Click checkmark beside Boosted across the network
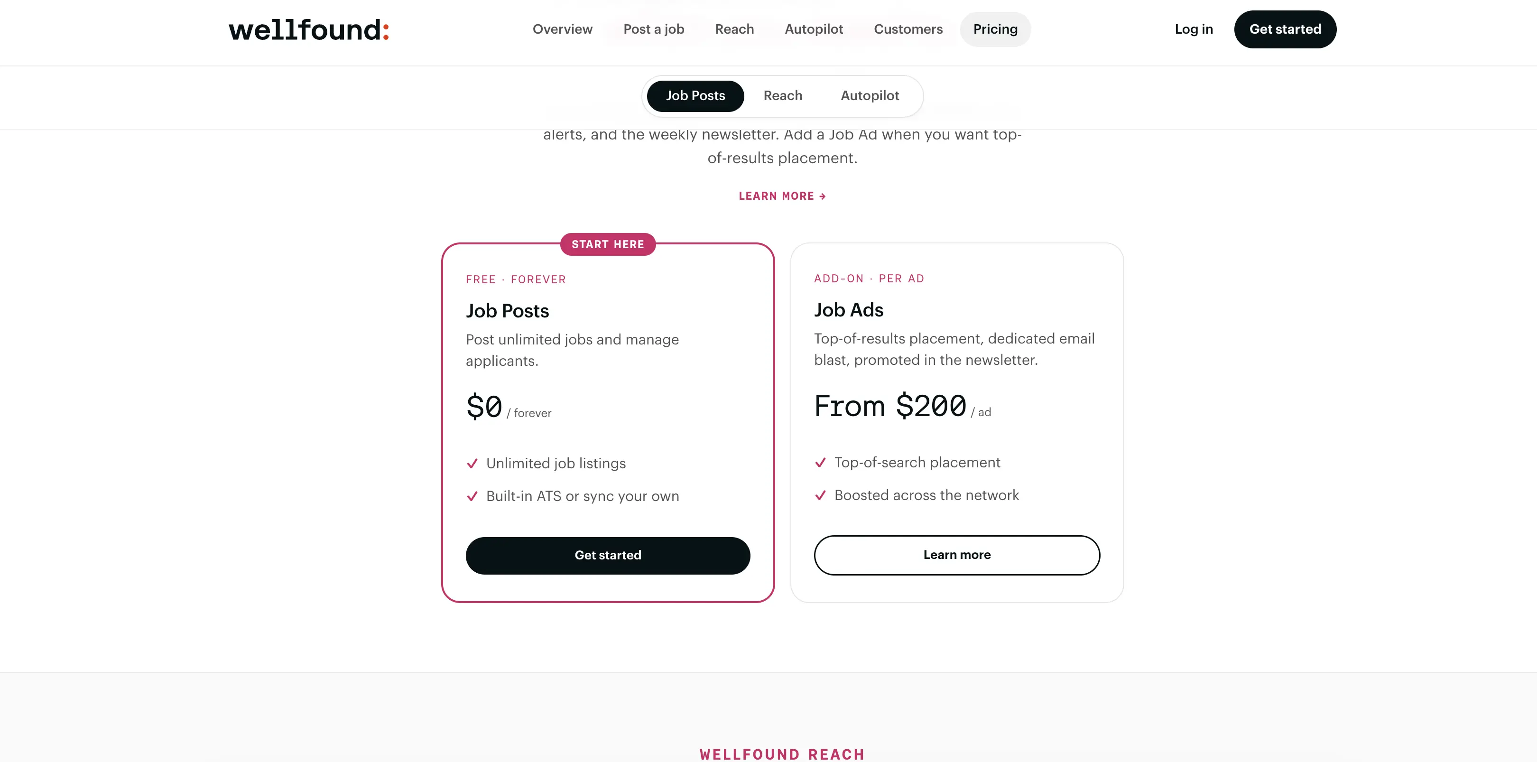Viewport: 1537px width, 762px height. 820,495
